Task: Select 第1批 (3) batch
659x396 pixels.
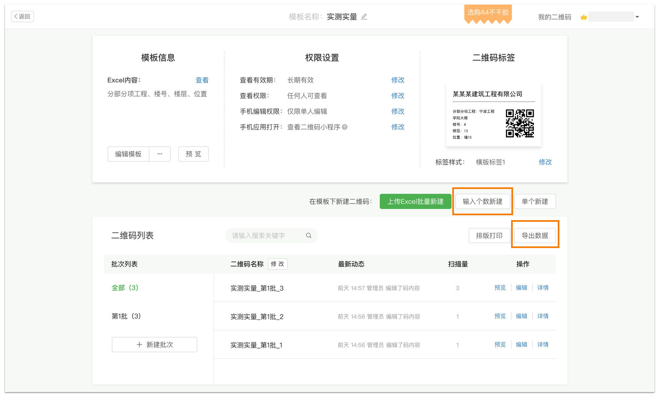Action: pos(126,316)
